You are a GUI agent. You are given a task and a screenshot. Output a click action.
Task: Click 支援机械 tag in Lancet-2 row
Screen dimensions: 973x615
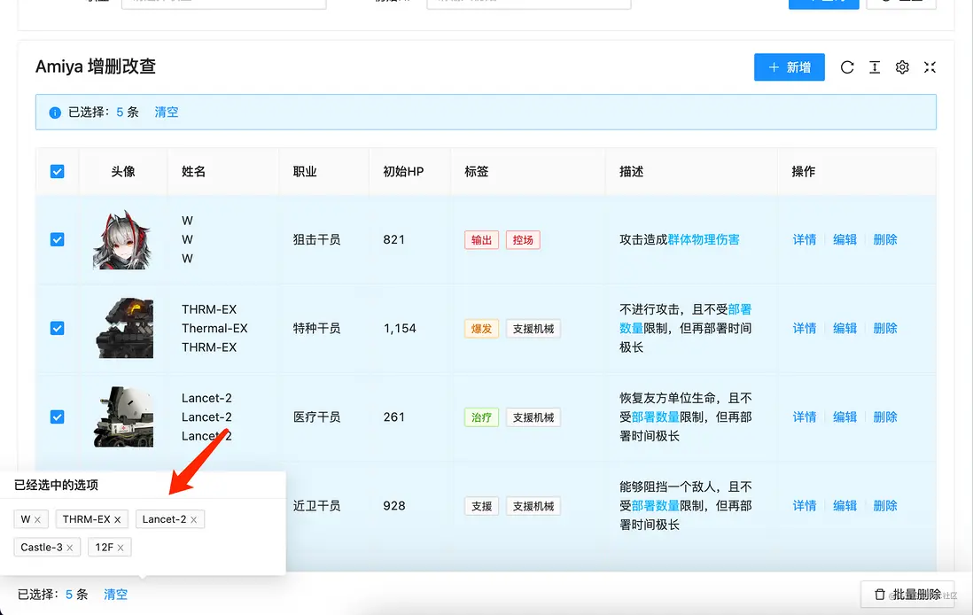coord(533,417)
